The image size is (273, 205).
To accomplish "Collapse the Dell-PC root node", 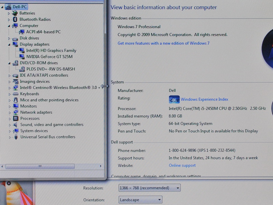I will coord(2,7).
